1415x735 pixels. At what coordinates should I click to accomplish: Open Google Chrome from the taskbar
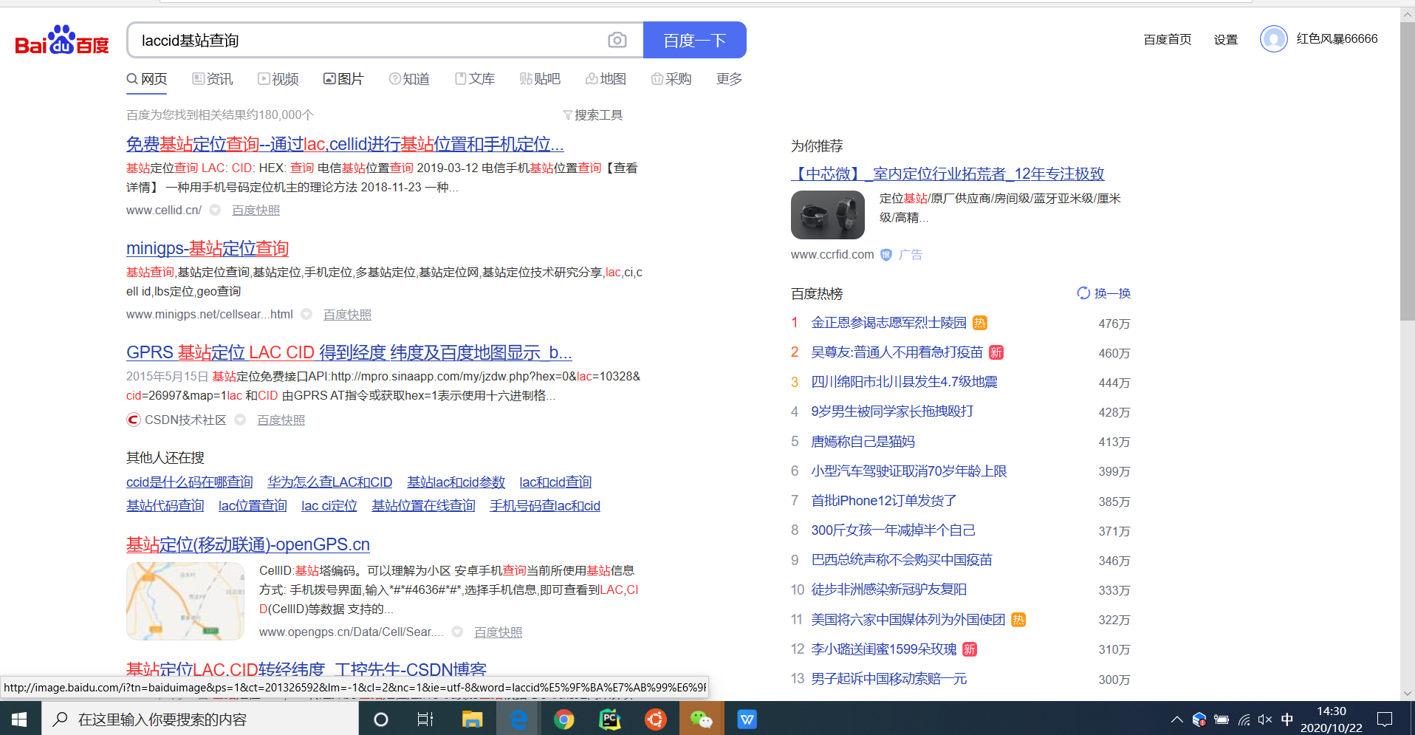pos(564,719)
